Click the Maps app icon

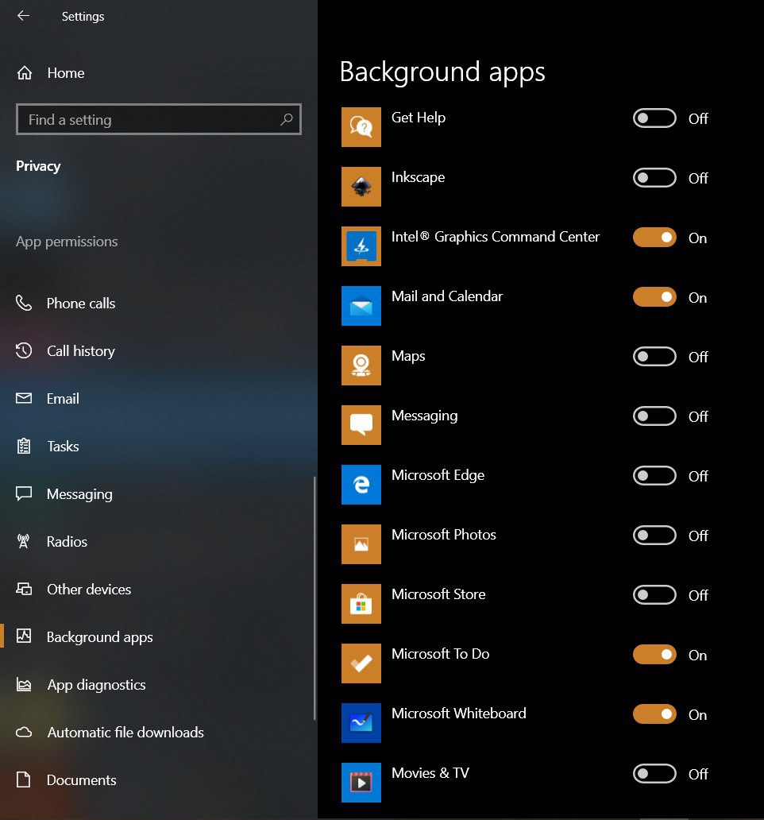coord(361,366)
